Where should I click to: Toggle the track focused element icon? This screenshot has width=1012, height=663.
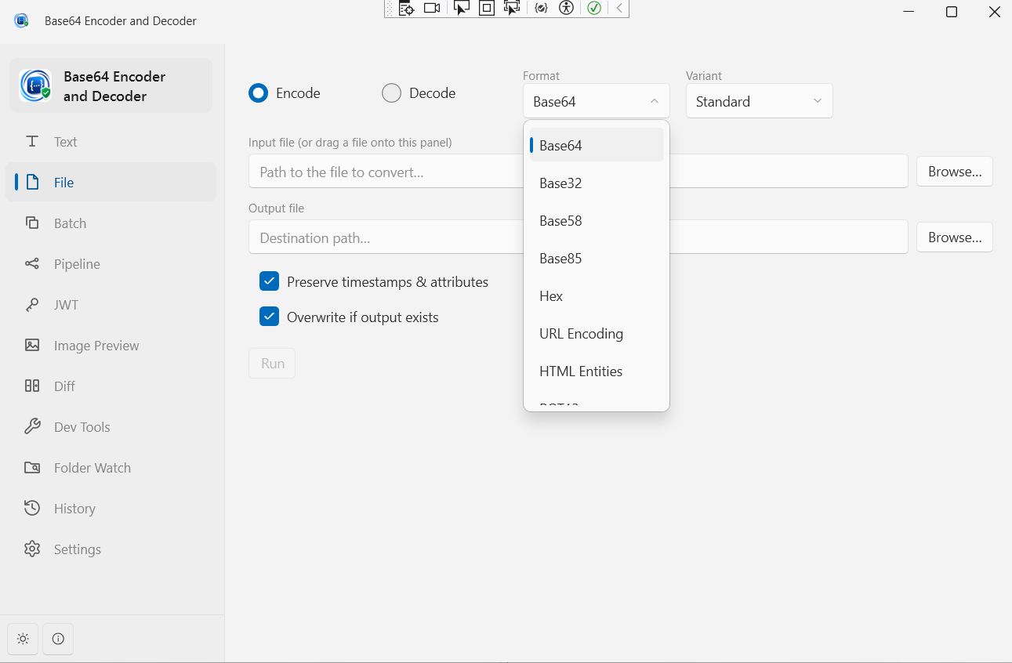click(x=512, y=8)
